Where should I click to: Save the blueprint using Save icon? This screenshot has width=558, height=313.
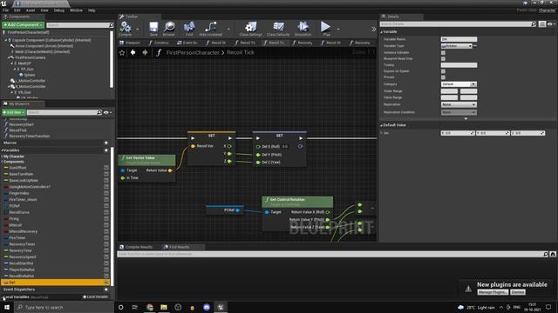click(153, 27)
